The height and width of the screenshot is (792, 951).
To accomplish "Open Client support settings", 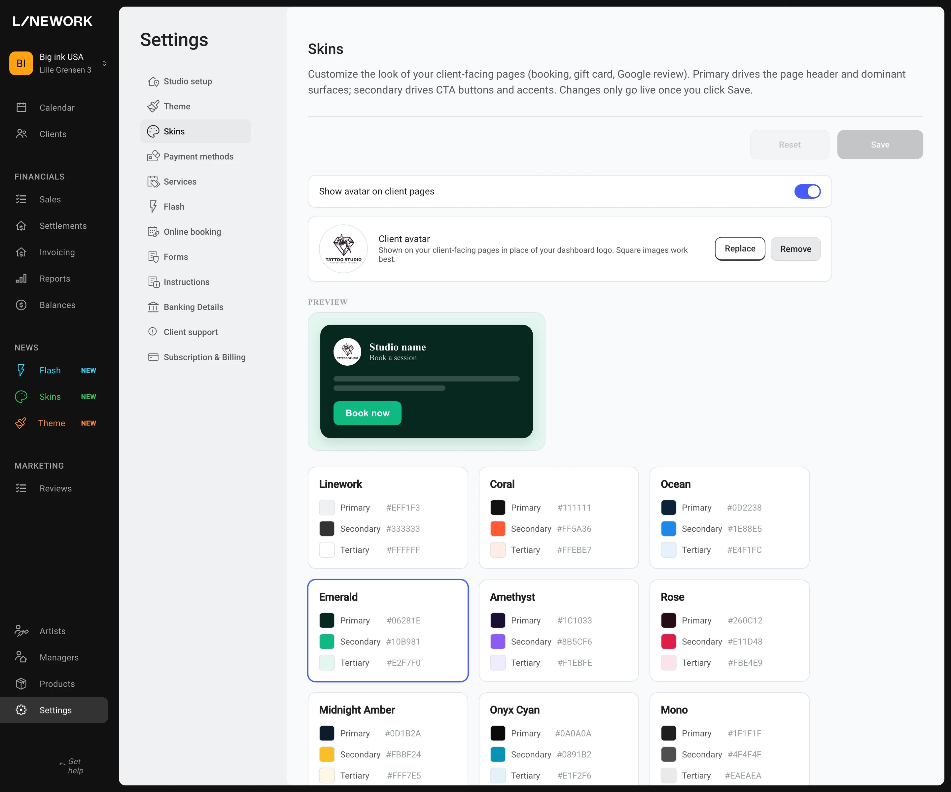I will tap(195, 332).
